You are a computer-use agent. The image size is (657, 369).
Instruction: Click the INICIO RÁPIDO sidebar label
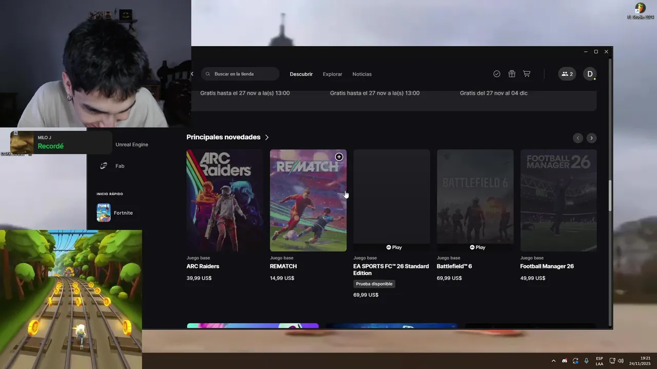pyautogui.click(x=110, y=194)
